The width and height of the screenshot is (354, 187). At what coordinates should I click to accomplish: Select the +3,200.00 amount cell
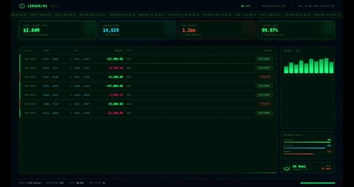(116, 77)
